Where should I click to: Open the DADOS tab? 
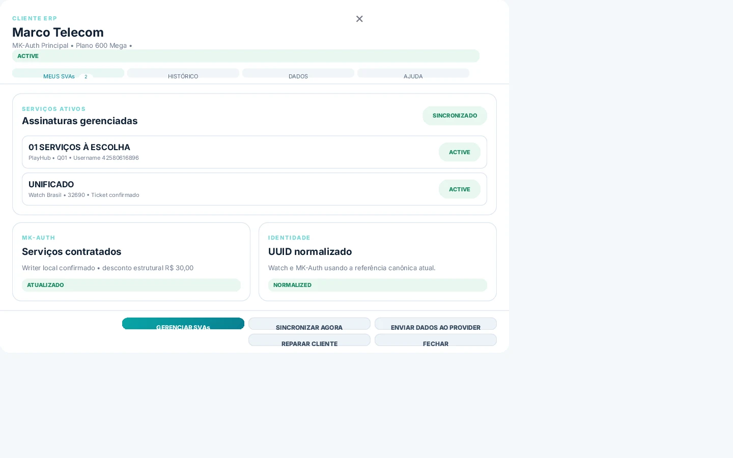click(298, 73)
